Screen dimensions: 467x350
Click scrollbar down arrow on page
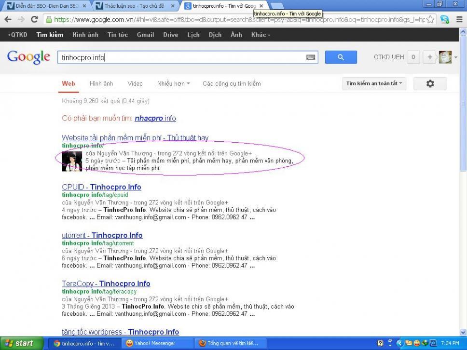[x=463, y=332]
